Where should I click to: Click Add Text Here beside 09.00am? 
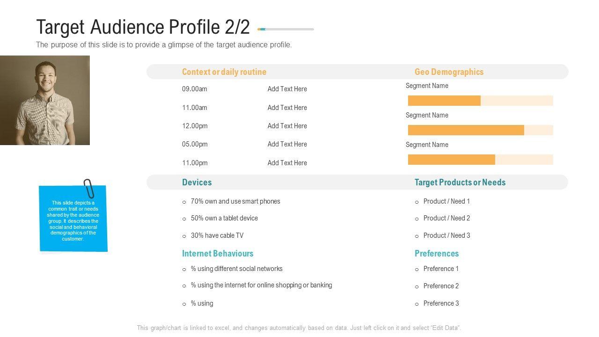tap(287, 89)
